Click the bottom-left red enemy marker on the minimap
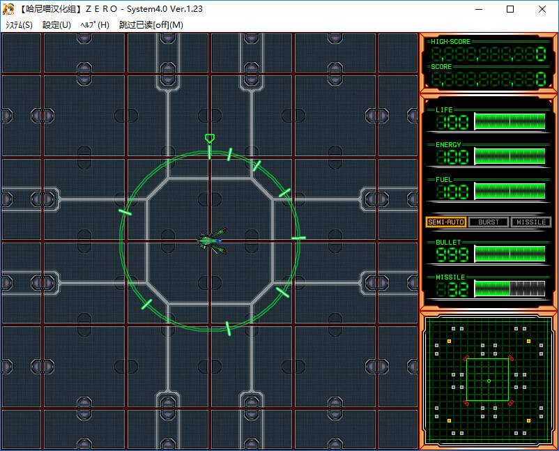 [466, 403]
